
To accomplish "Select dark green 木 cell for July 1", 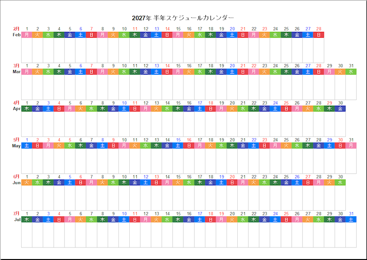I will tap(27, 220).
